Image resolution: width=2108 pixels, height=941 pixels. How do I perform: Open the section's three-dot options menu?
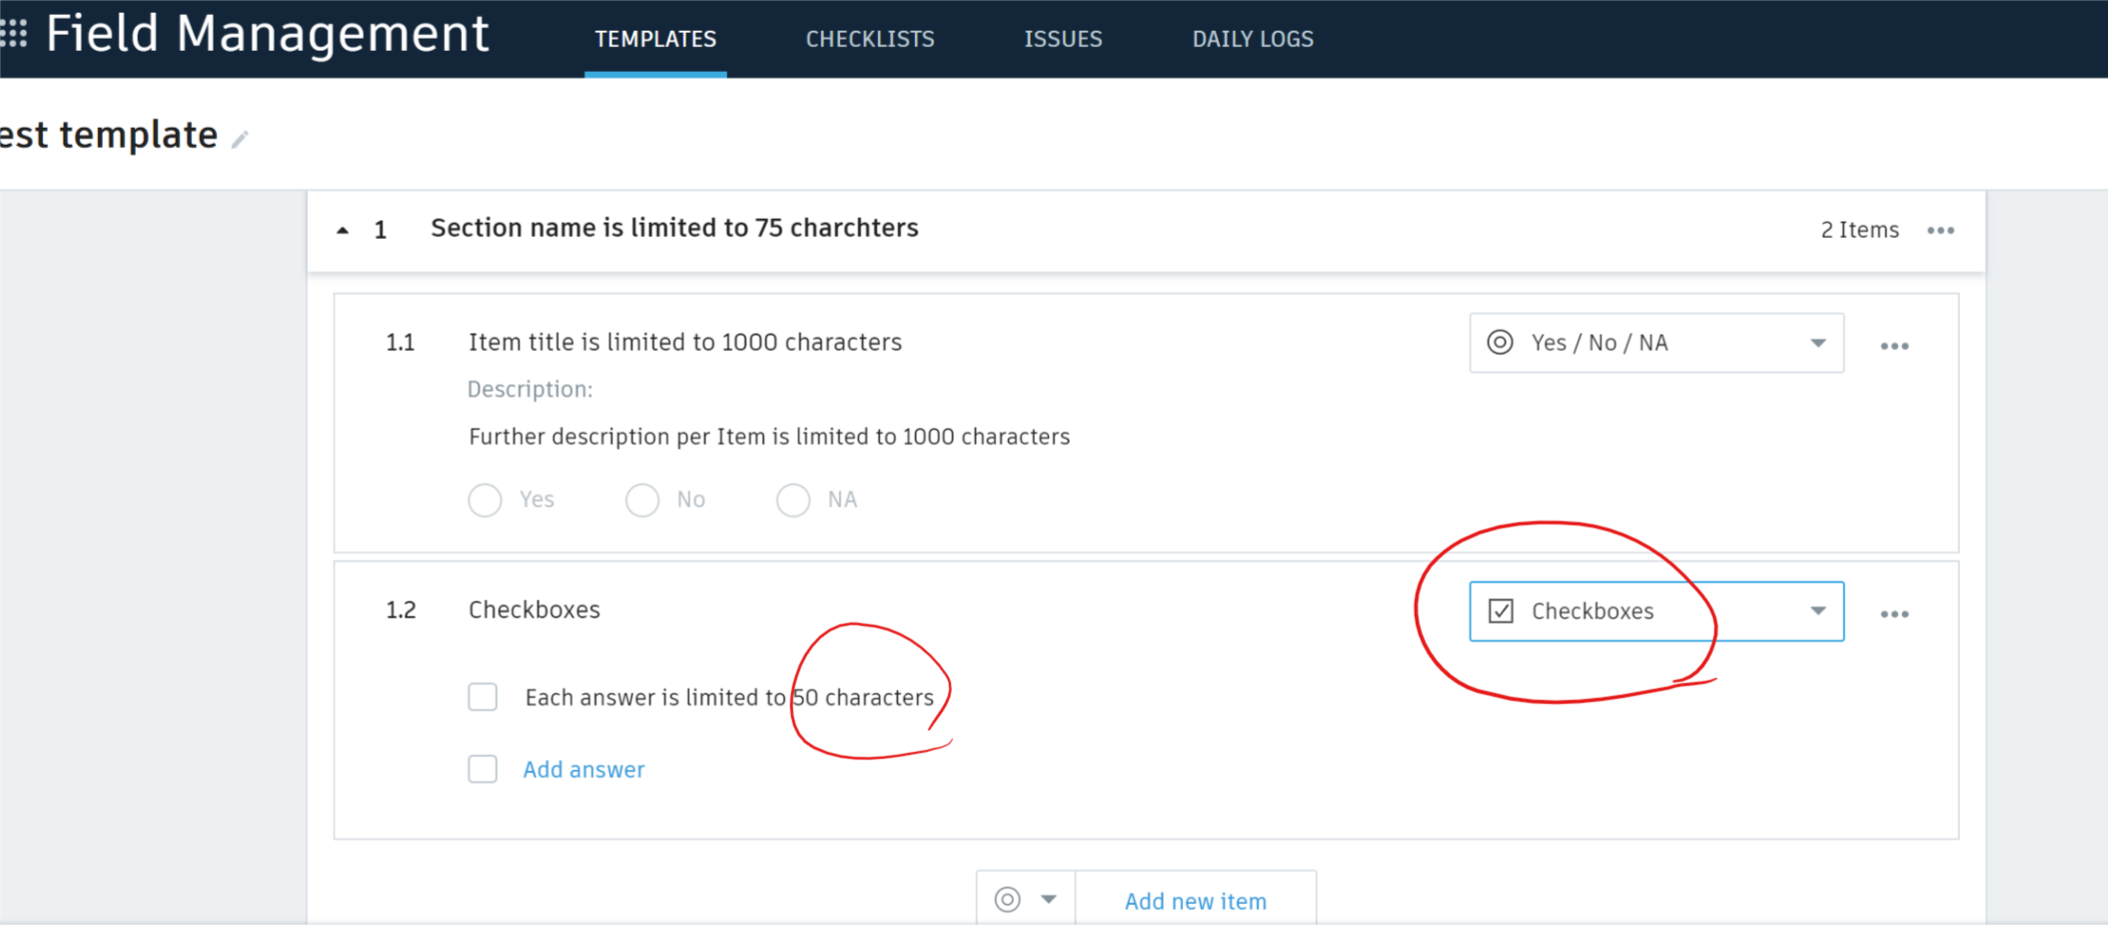pos(1941,230)
